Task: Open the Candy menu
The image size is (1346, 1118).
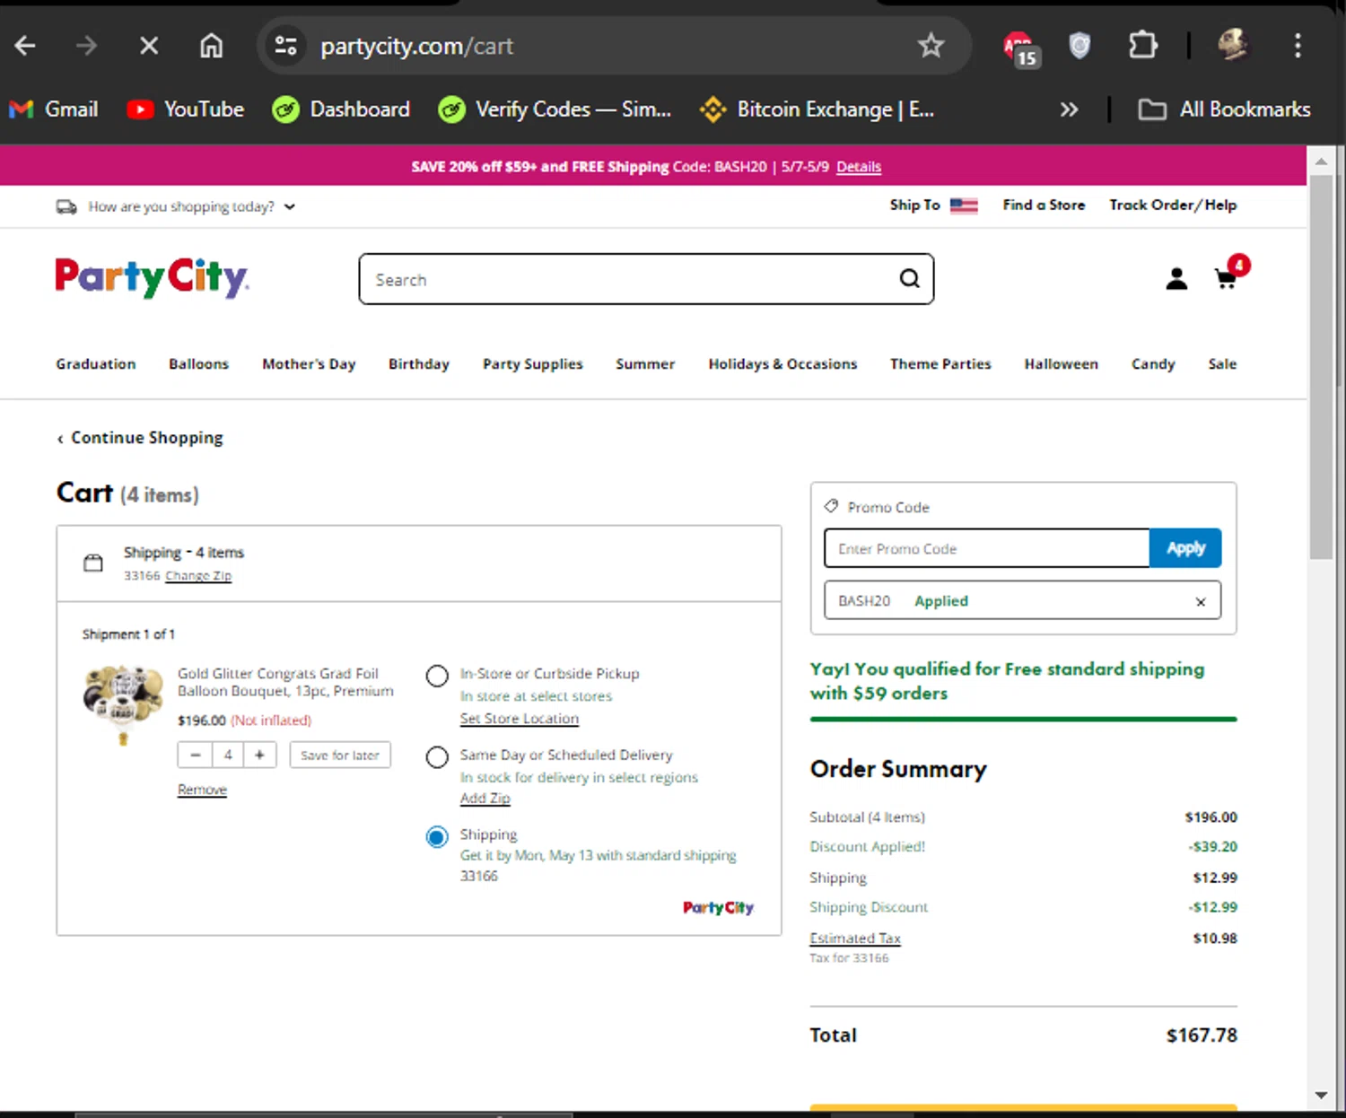Action: coord(1153,364)
